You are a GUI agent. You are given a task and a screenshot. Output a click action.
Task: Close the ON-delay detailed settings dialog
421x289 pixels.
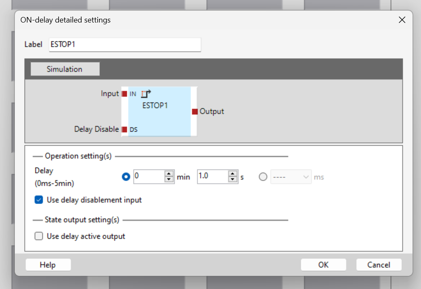[x=402, y=20]
